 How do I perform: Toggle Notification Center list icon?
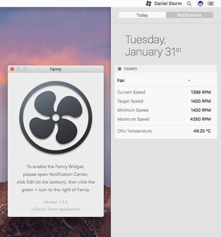[211, 4]
